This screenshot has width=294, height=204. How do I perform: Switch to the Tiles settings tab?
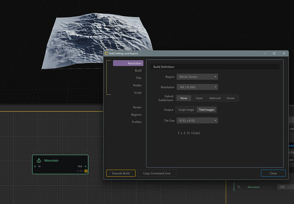coord(138,78)
